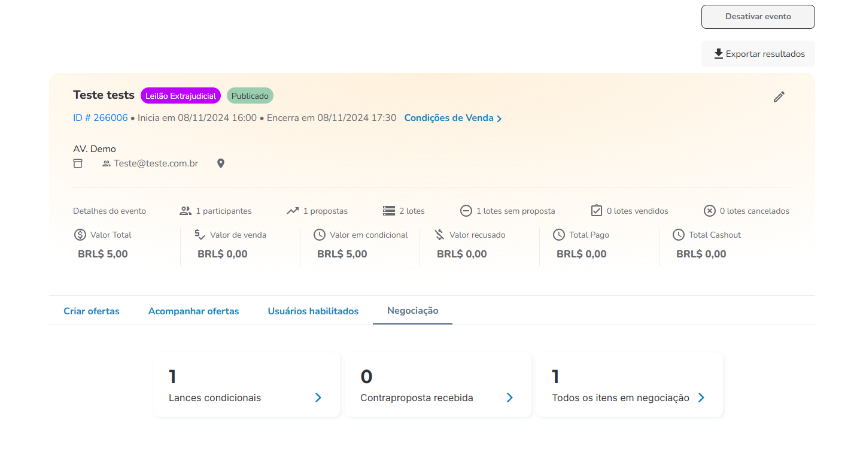Click the price check icon by Valor de venda
Image resolution: width=857 pixels, height=455 pixels.
200,235
